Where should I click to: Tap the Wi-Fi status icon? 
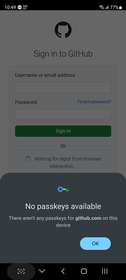pyautogui.click(x=101, y=7)
